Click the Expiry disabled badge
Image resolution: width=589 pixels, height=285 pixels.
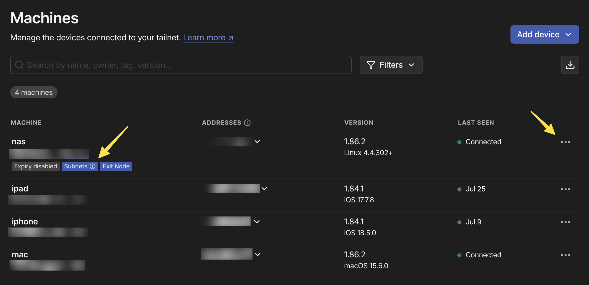click(x=36, y=166)
